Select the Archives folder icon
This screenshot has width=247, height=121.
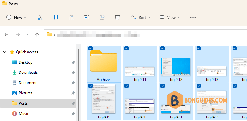tap(104, 61)
